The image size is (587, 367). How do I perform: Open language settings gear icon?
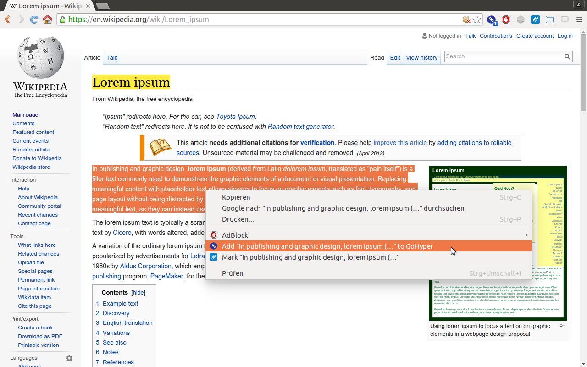tap(69, 358)
